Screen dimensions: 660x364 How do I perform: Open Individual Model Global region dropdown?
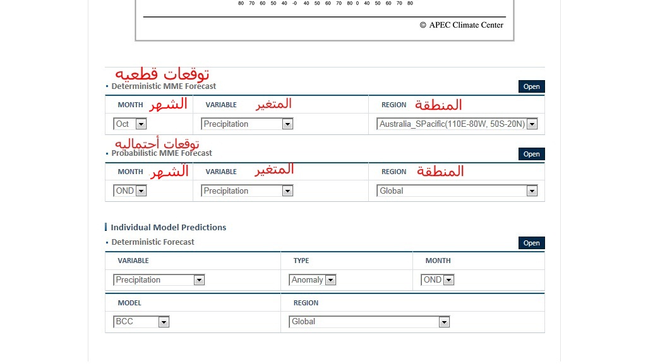click(369, 322)
